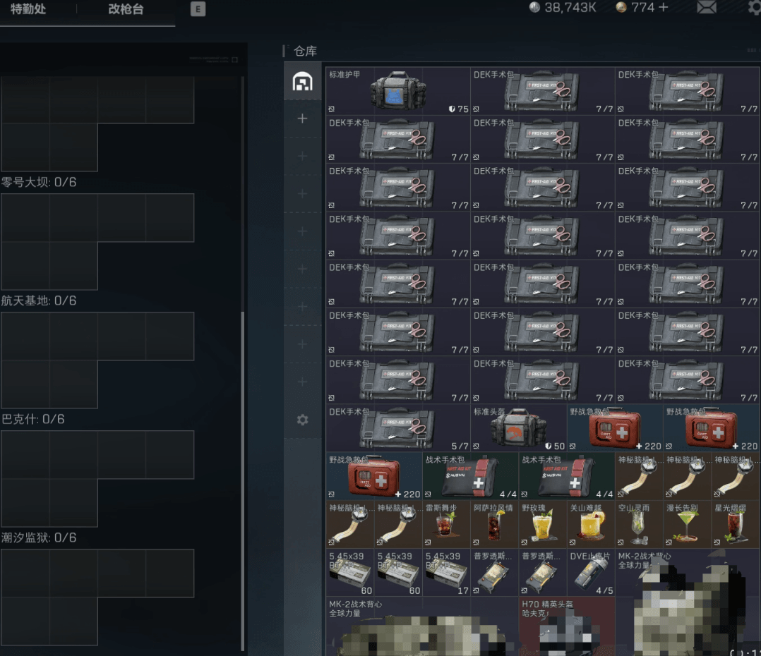761x656 pixels.
Task: Click plus button beside 774 currency
Action: (663, 8)
